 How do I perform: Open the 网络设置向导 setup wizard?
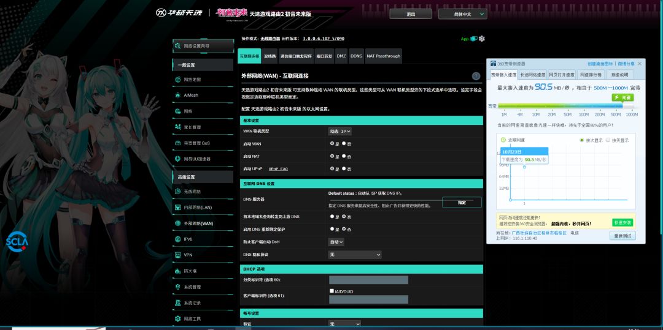point(203,46)
